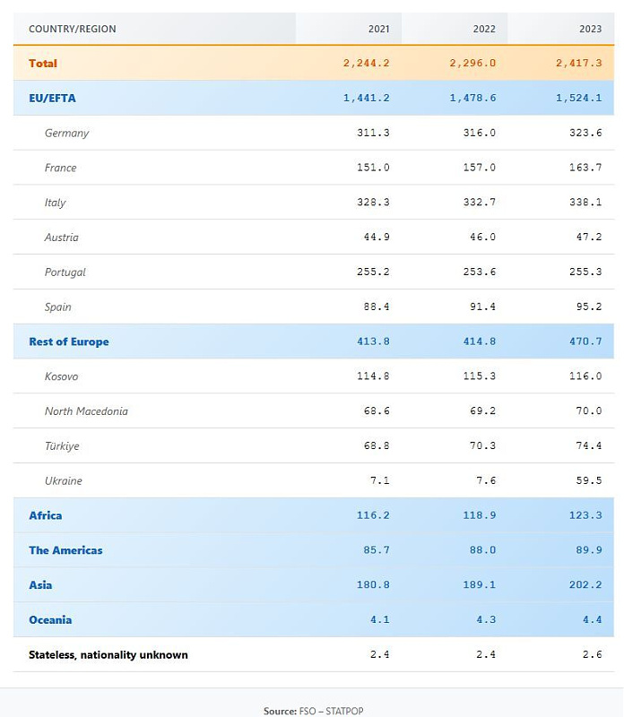Select the Asia region label
This screenshot has width=624, height=717.
[40, 585]
